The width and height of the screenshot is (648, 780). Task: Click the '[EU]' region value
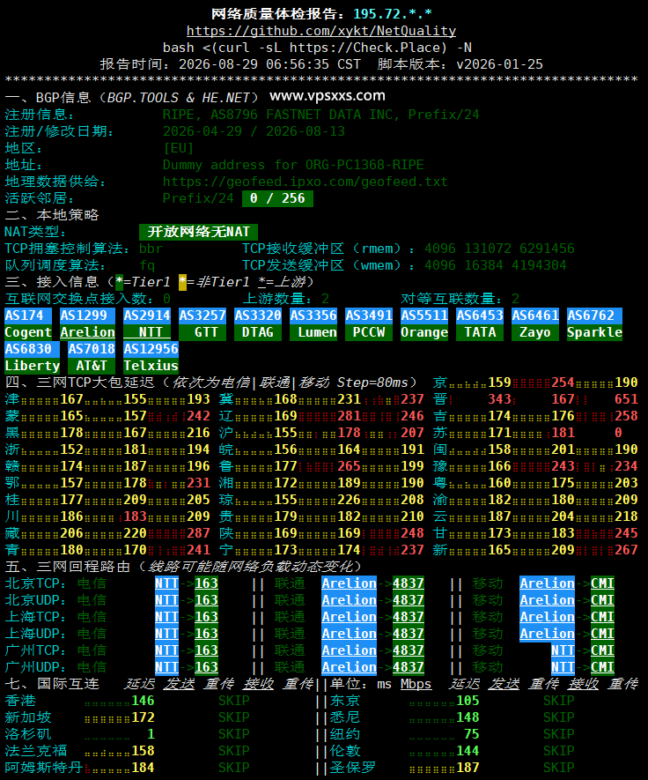coord(179,148)
